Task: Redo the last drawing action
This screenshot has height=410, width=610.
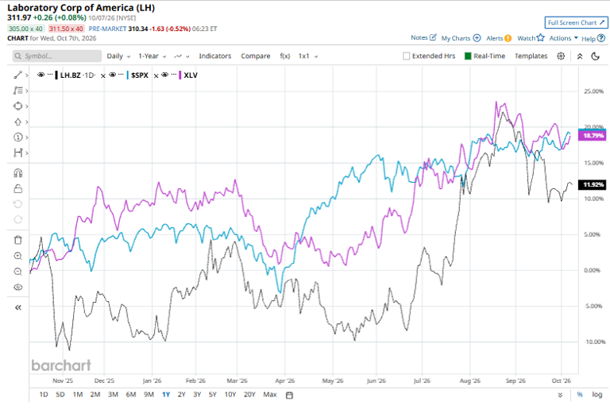Action: click(x=18, y=219)
